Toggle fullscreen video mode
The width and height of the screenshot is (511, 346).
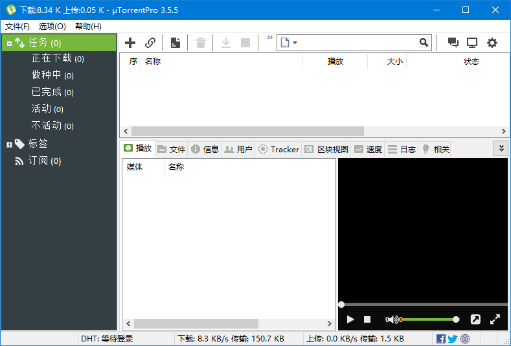tap(495, 319)
